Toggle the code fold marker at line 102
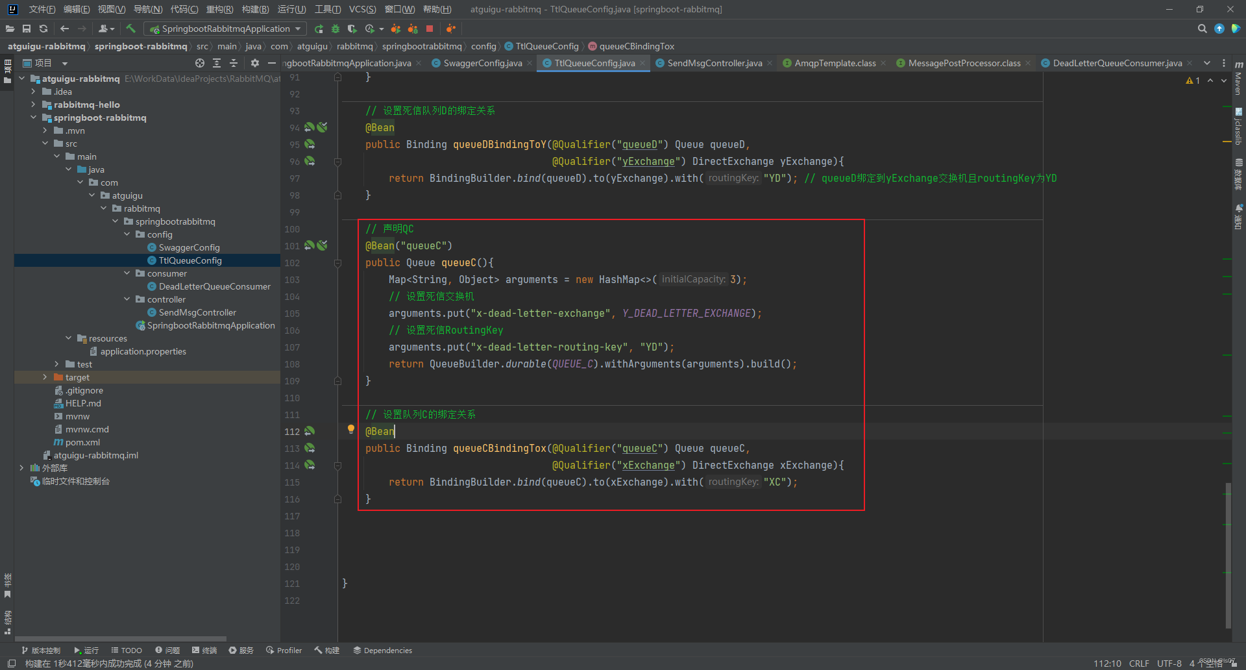 click(x=337, y=263)
